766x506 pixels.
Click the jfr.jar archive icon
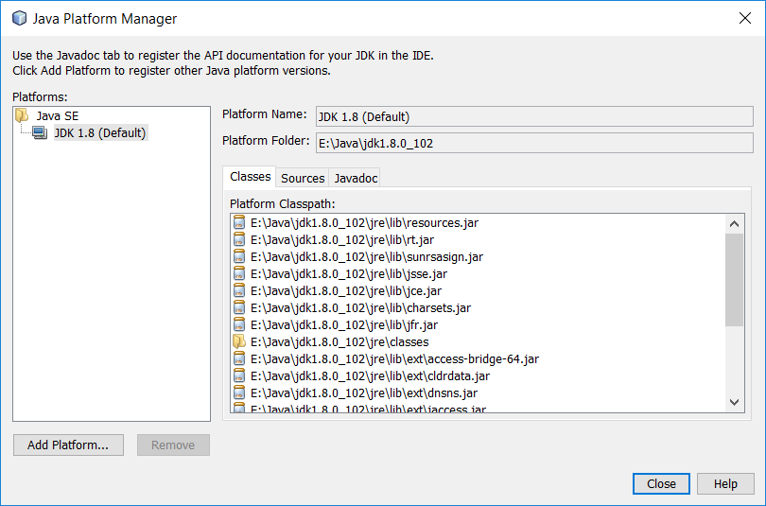(x=239, y=324)
